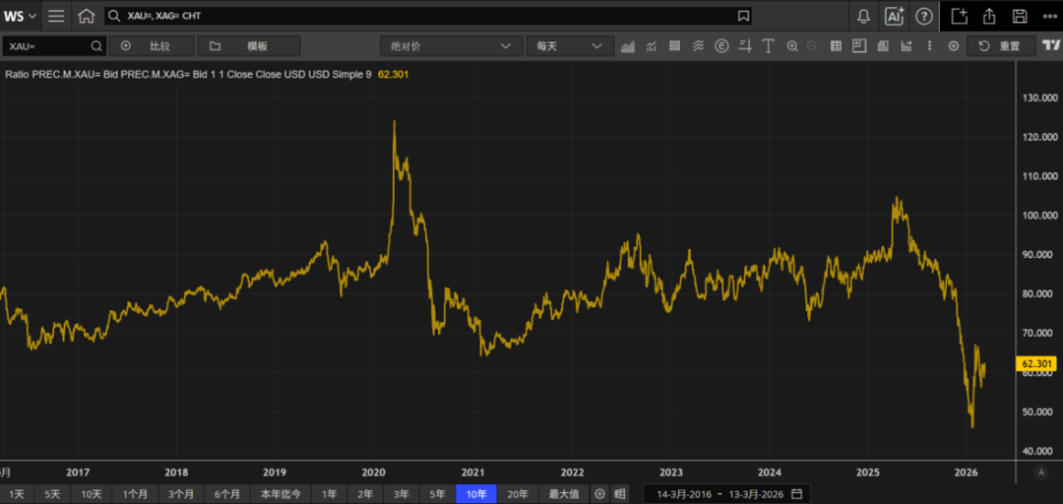Click the calendar icon after 13-3月-2026
The height and width of the screenshot is (504, 1063).
tap(796, 494)
